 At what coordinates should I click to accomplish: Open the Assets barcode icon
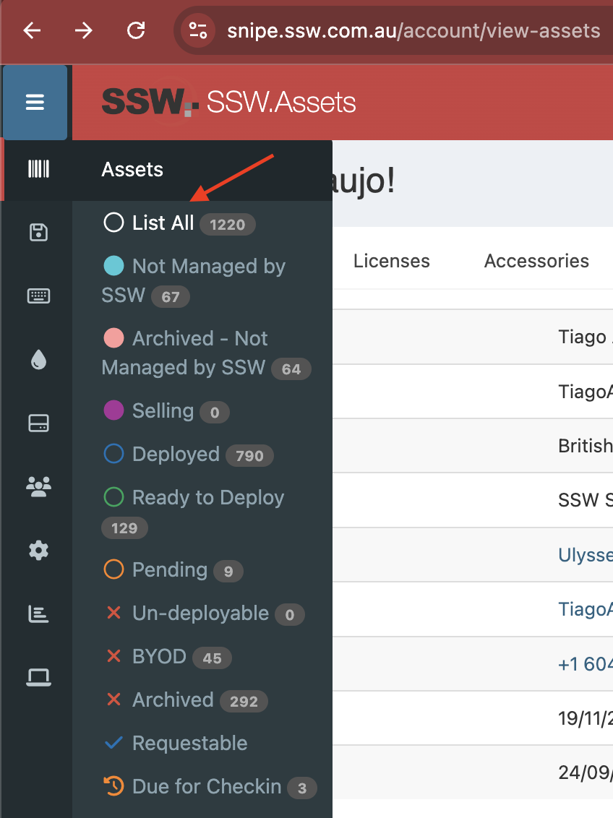tap(38, 169)
